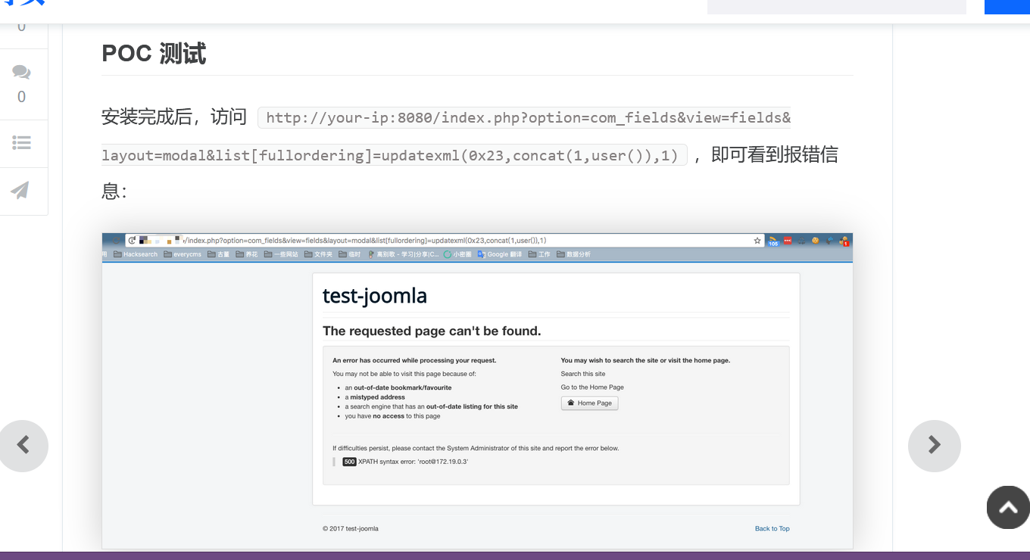Click 'The requested page can't be found.' heading

point(432,331)
